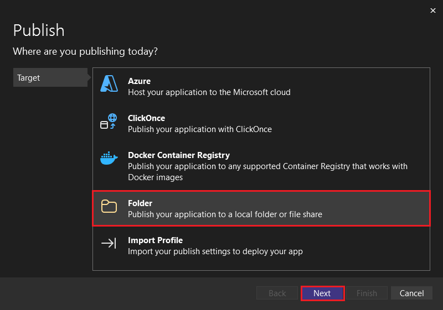Click the Docker whale icon

tap(109, 158)
